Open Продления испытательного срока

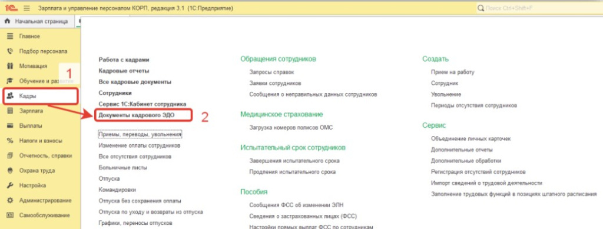(x=292, y=172)
